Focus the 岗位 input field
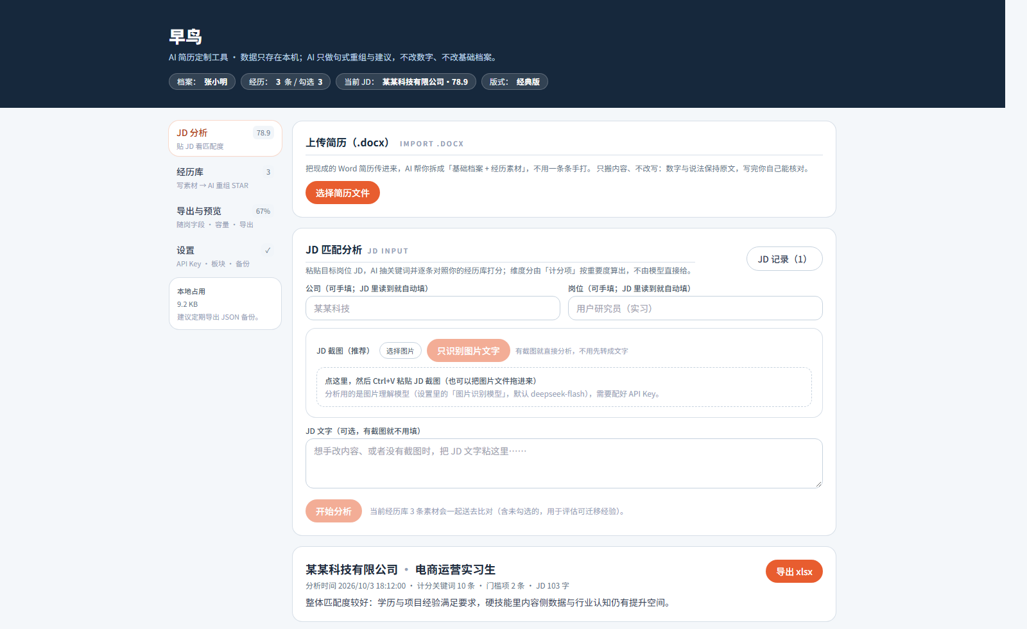Screen dimensions: 1027x629 695,308
